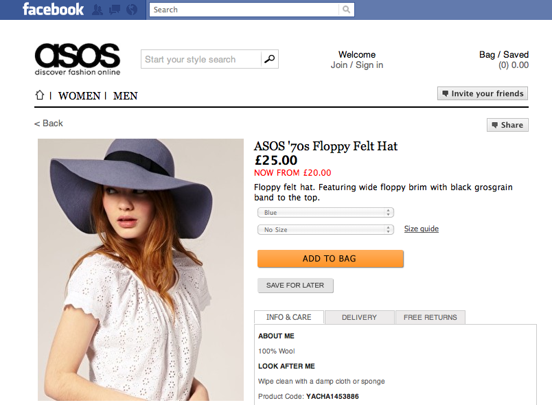Open Facebook messages icon
The width and height of the screenshot is (552, 405).
[x=115, y=10]
